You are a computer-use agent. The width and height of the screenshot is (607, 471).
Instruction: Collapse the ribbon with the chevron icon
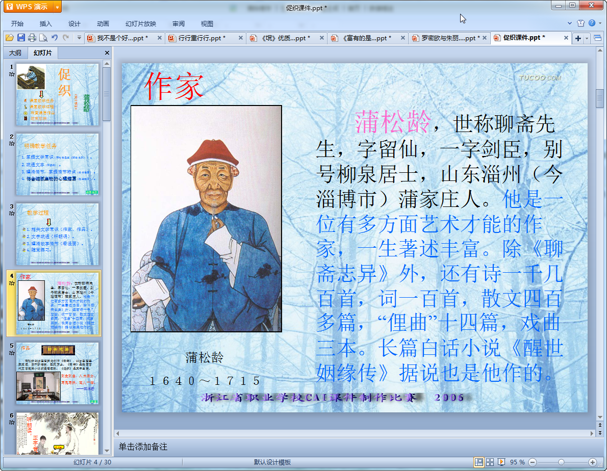pos(569,23)
